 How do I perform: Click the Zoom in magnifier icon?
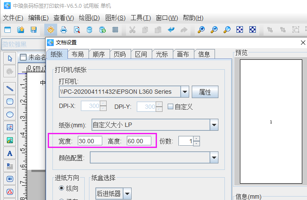201,30
